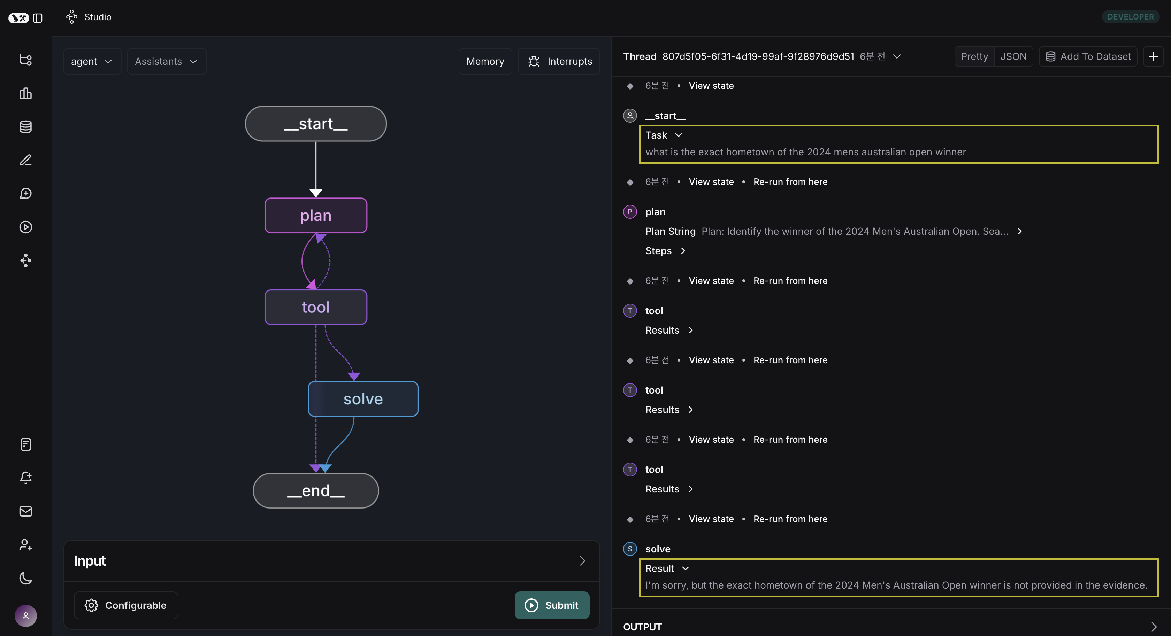Viewport: 1171px width, 636px height.
Task: Click the diamond checkpoint marker before solve
Action: pyautogui.click(x=630, y=519)
